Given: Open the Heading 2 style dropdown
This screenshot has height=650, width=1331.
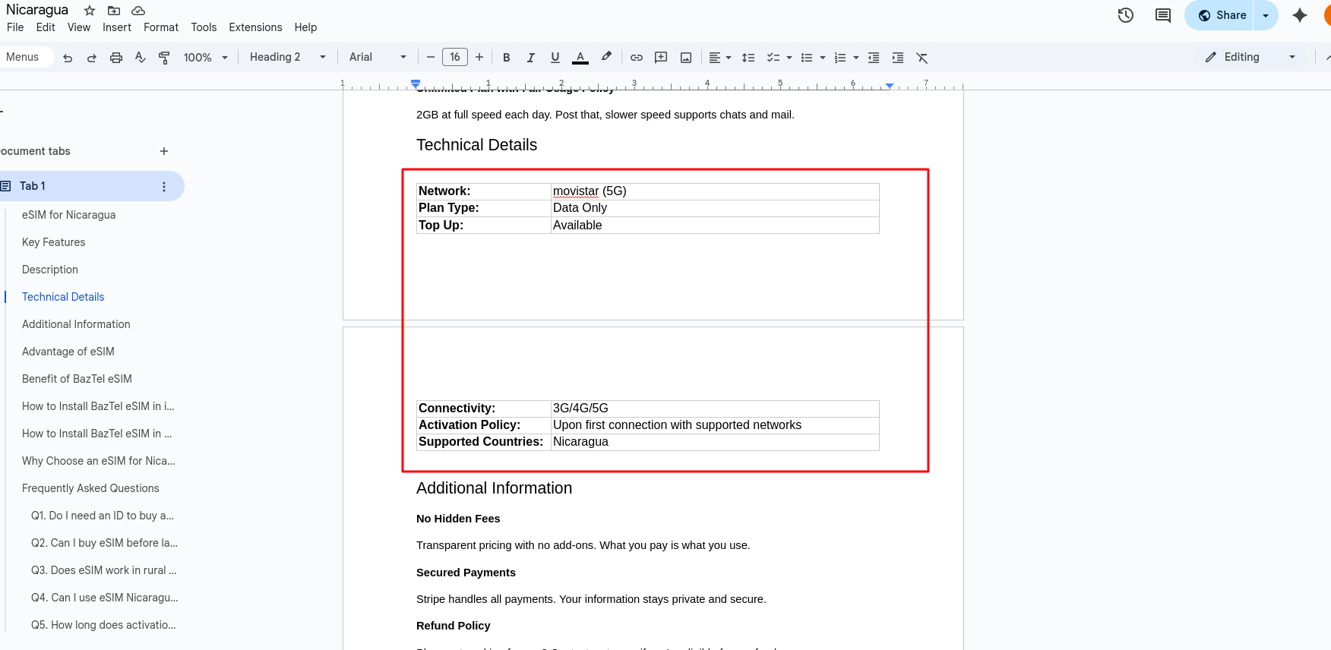Looking at the screenshot, I should (287, 58).
